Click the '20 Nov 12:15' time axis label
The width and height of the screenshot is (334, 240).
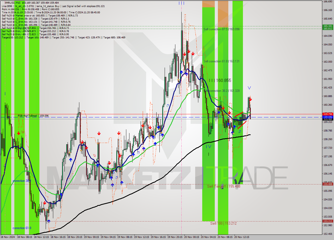242,237
